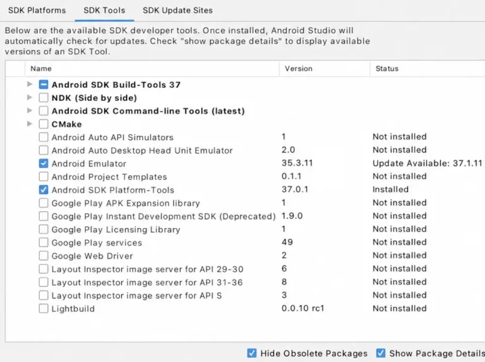Screen dimensions: 485x362
Task: Select Android SDK Build-Tools 37 label
Action: click(x=116, y=85)
